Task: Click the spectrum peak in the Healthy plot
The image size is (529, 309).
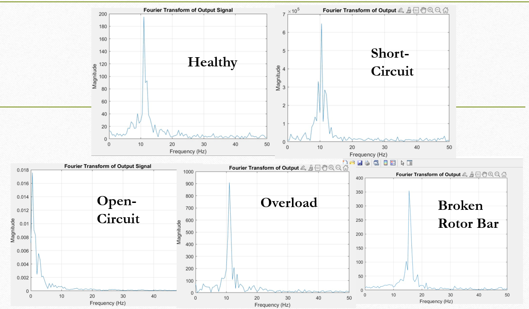Action: (x=144, y=18)
